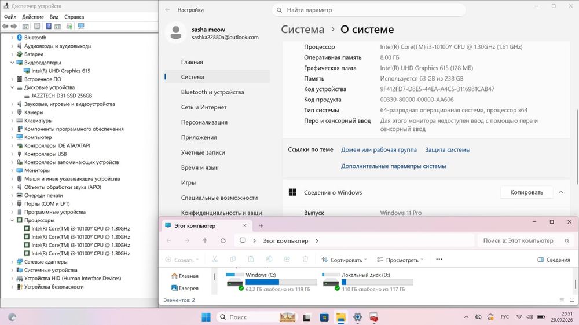Click the Delete trash icon in Explorer toolbar

click(x=305, y=260)
